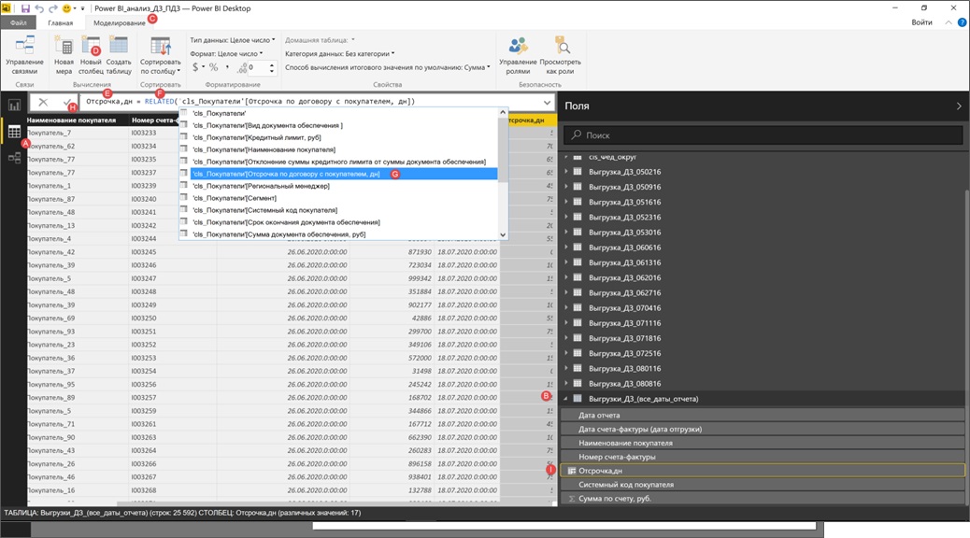This screenshot has height=538, width=970.
Task: Expand the Выгрузка_ДЗ_050216 table
Action: pyautogui.click(x=566, y=172)
